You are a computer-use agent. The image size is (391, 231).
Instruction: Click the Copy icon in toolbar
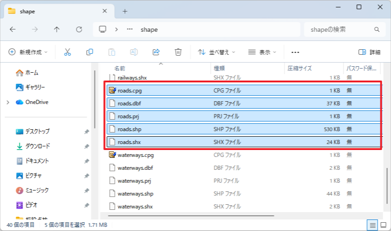tap(90, 52)
